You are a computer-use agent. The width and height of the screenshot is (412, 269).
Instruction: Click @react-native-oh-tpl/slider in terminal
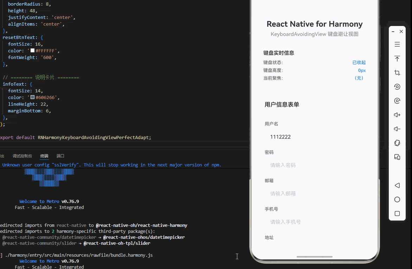117,243
